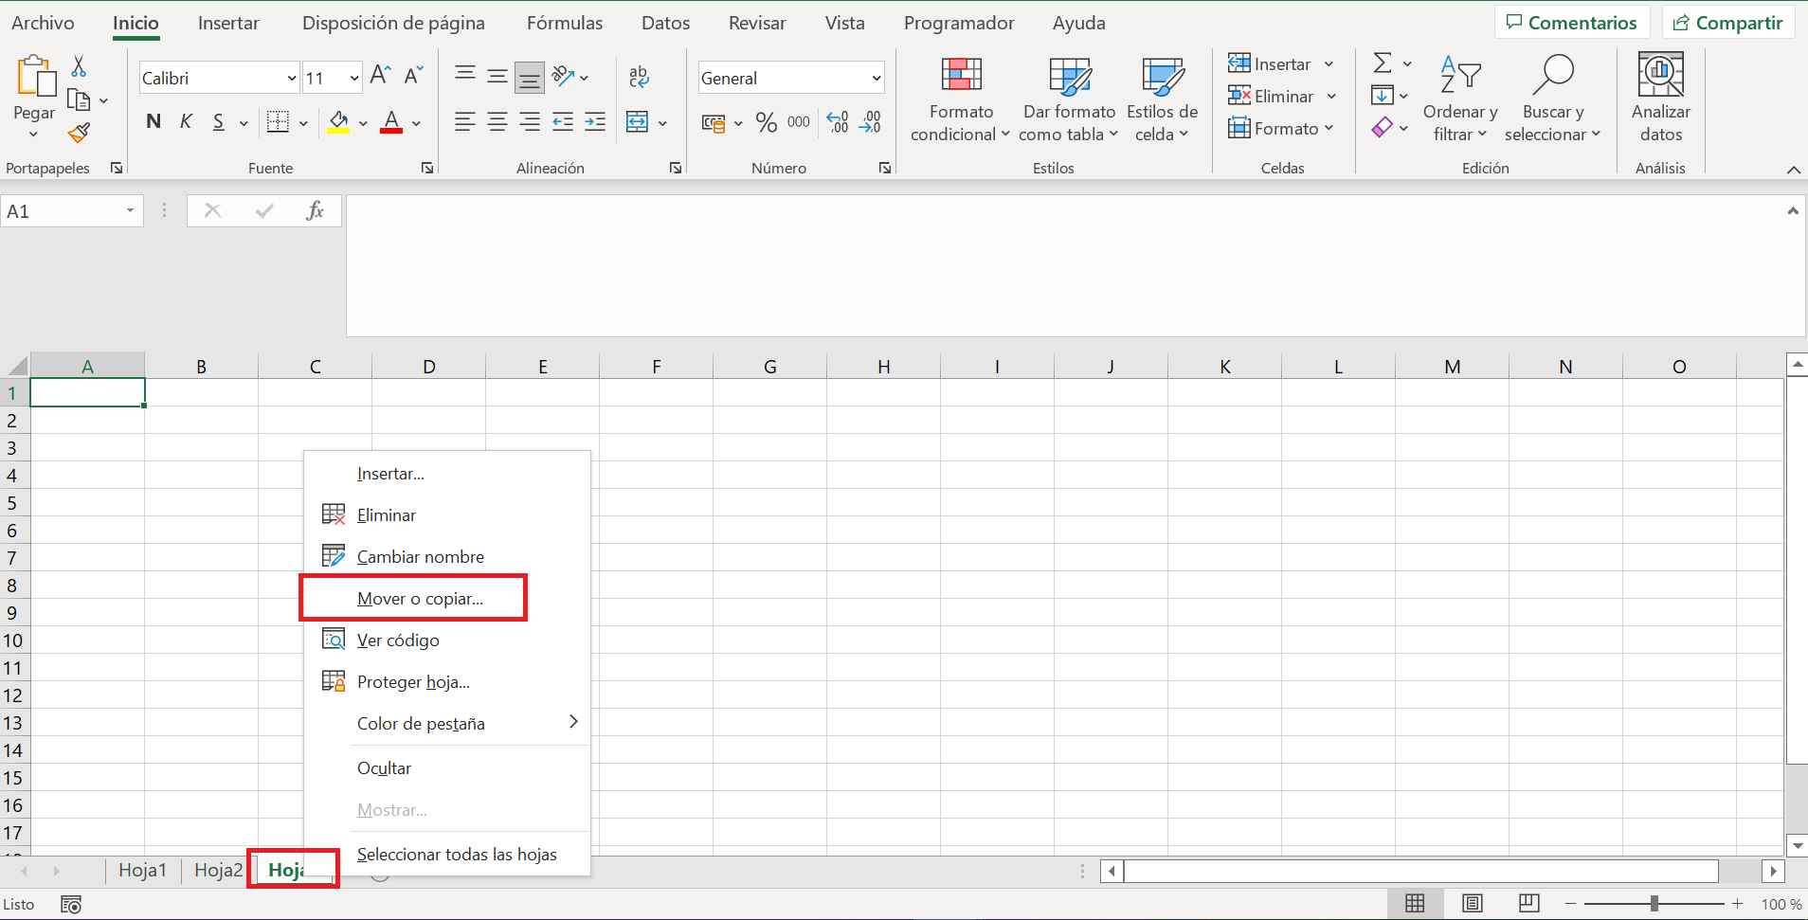Toggle bold formatting (N)
Viewport: 1808px width, 920px height.
click(154, 122)
